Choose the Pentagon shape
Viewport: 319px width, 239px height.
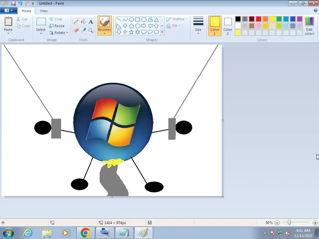tap(131, 26)
